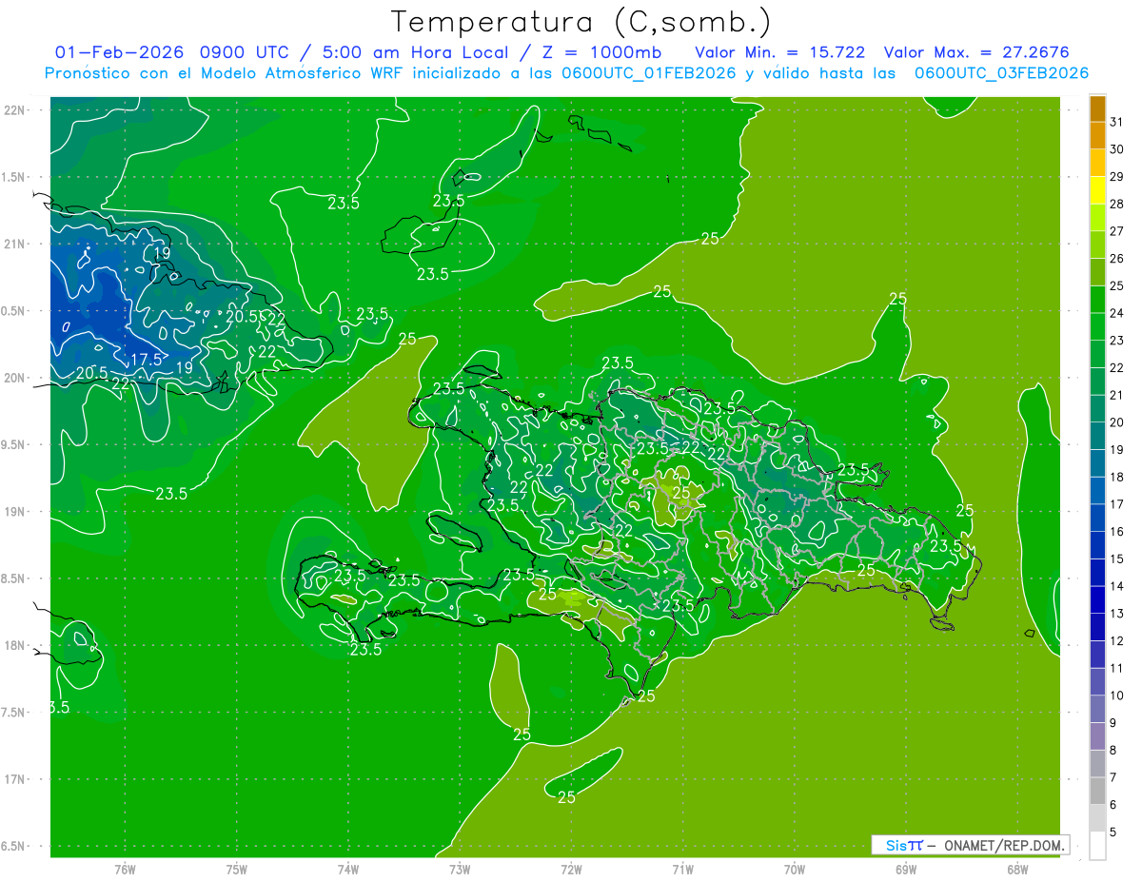Click the "19N" latitude axis label
This screenshot has height=882, width=1142.
[x=14, y=512]
